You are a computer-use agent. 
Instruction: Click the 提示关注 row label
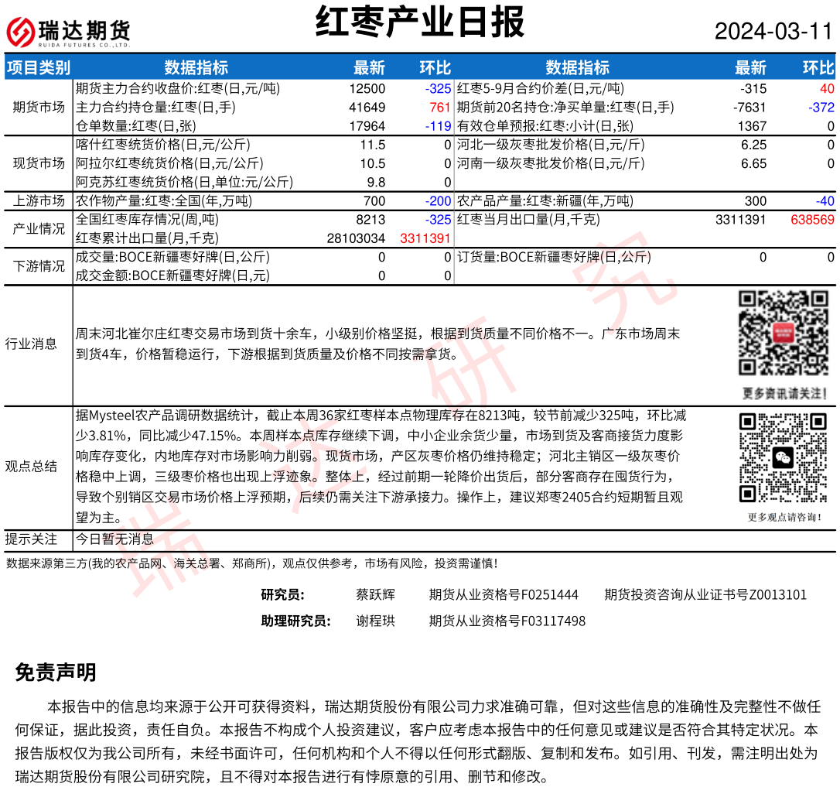tap(31, 539)
